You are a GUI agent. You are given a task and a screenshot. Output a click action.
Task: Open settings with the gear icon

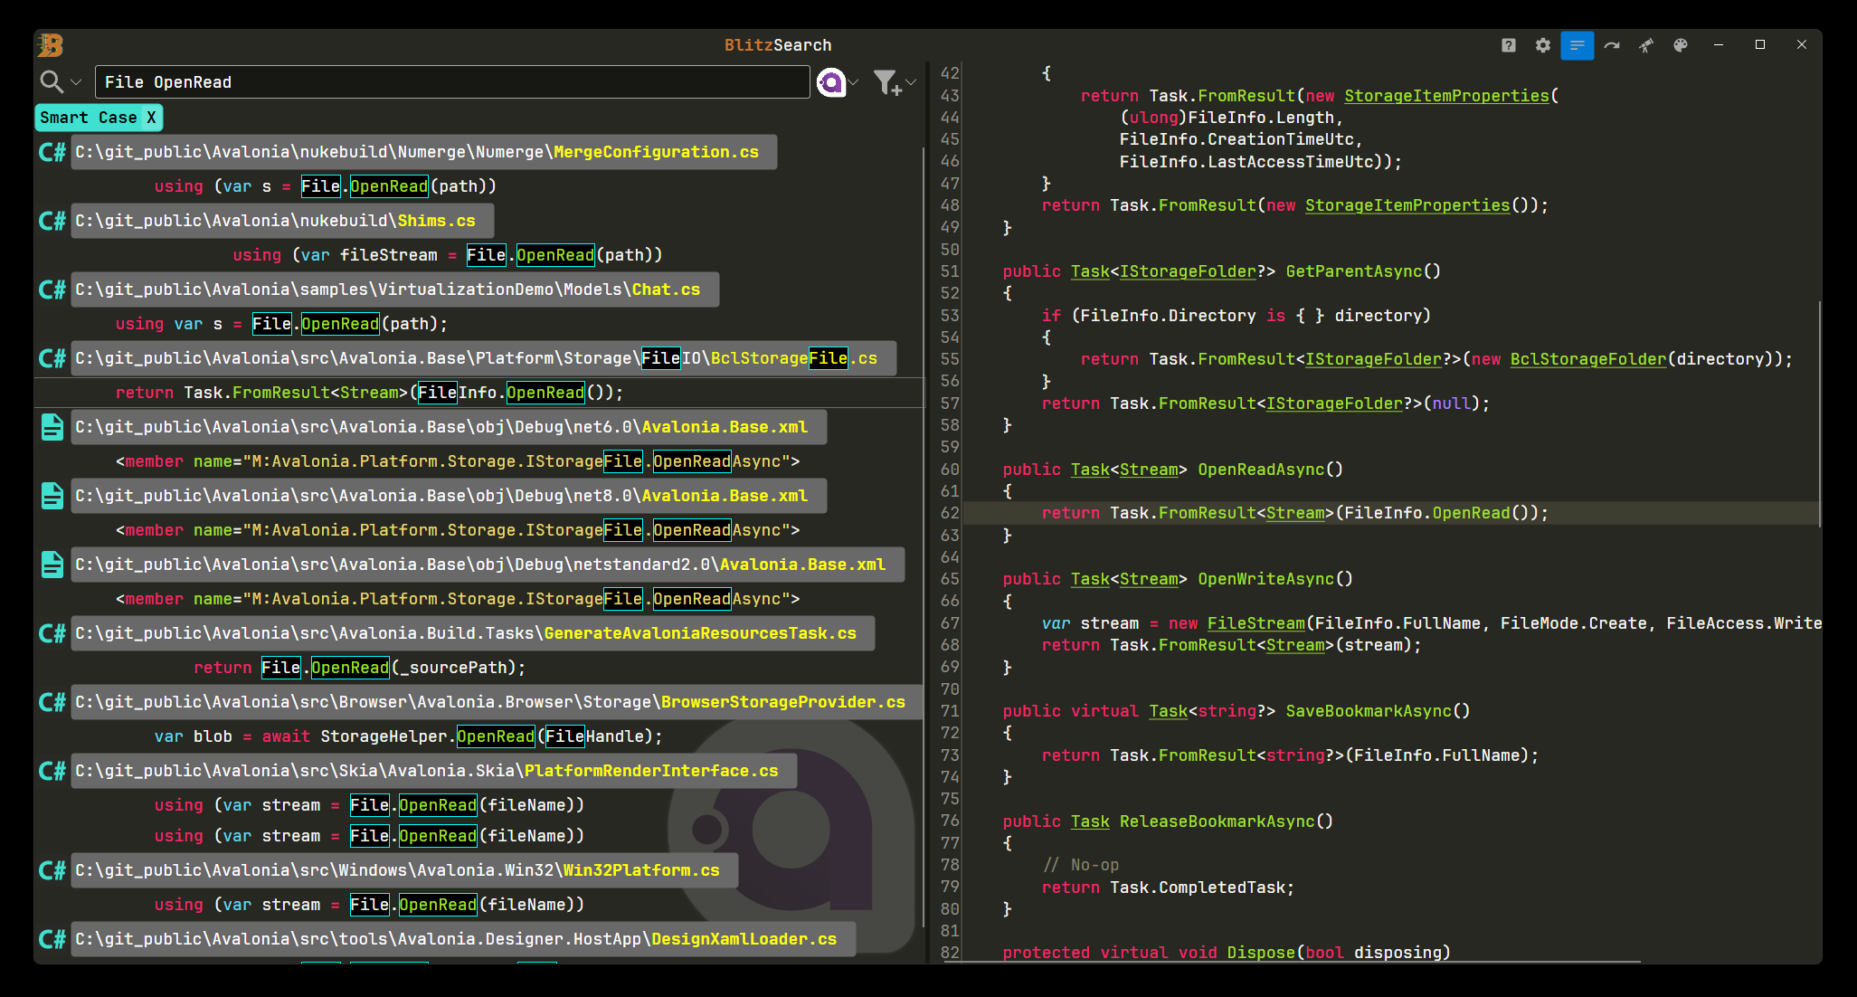point(1543,45)
